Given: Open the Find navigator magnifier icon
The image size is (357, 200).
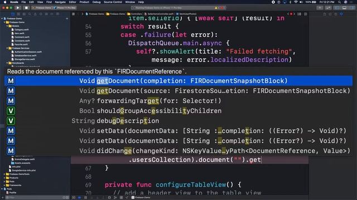Looking at the screenshot, I should coord(30,14).
